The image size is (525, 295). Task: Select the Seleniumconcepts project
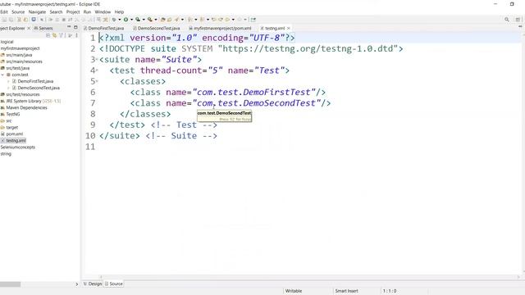pyautogui.click(x=18, y=147)
